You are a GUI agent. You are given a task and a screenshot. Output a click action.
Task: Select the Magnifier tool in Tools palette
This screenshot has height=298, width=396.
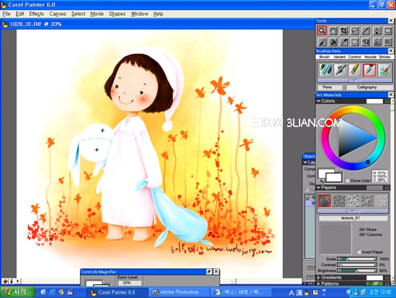pyautogui.click(x=322, y=31)
